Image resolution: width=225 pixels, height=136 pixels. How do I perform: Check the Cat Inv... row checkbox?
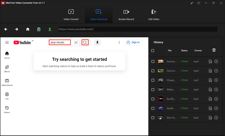[x=153, y=71]
